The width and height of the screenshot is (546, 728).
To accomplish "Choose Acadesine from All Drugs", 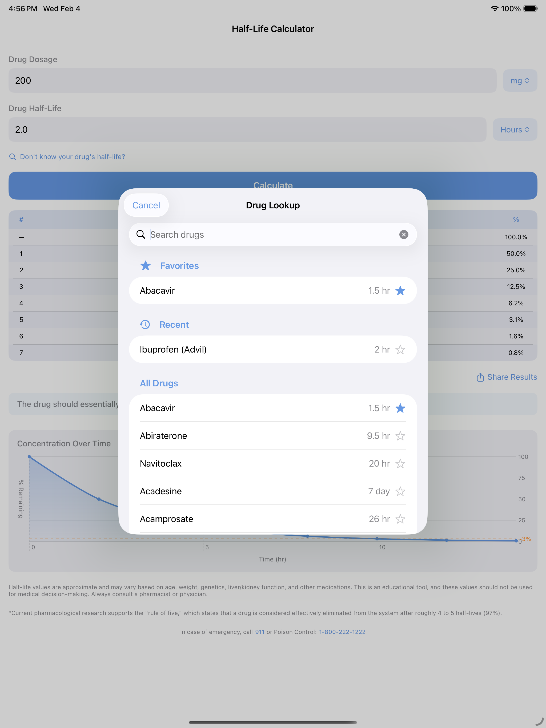I will tap(273, 491).
